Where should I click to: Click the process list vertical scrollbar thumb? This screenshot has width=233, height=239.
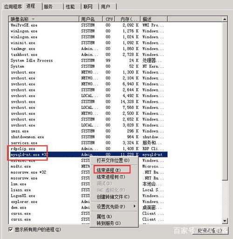(225, 101)
